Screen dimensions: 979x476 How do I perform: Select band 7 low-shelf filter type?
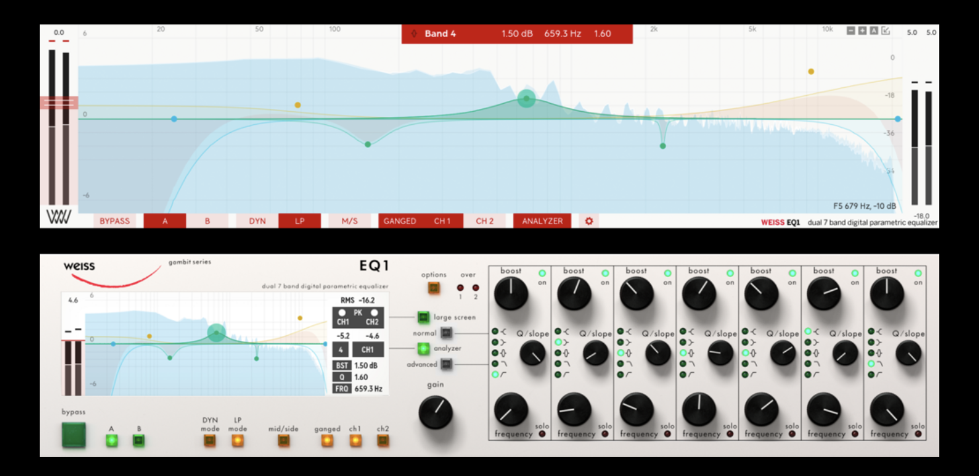871,342
